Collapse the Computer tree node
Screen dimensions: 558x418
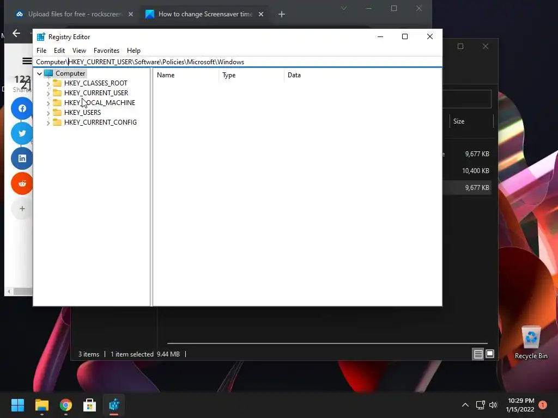click(39, 73)
